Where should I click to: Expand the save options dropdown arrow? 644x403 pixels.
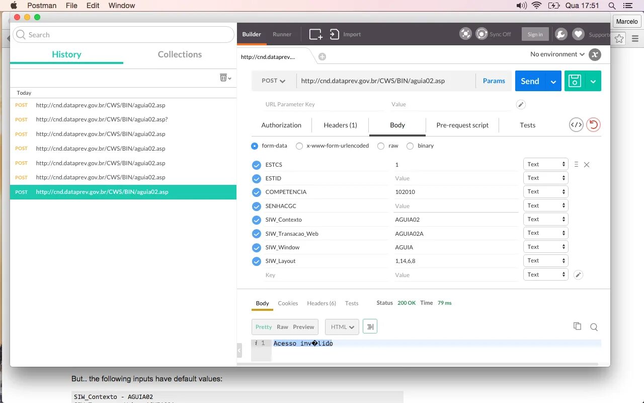[593, 81]
